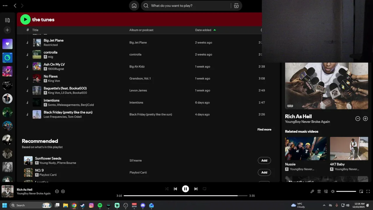Open OBS Studio from the taskbar
The width and height of the screenshot is (373, 210).
coord(126,205)
